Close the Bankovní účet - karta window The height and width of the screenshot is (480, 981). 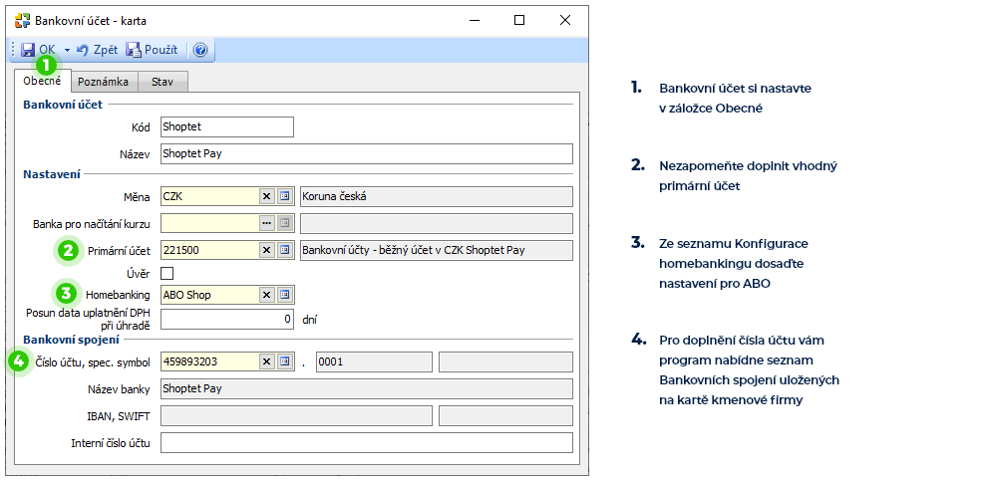point(565,20)
